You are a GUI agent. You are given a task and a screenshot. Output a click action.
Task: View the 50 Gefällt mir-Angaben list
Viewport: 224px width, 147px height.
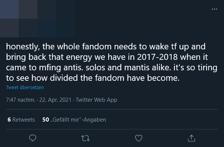74,120
